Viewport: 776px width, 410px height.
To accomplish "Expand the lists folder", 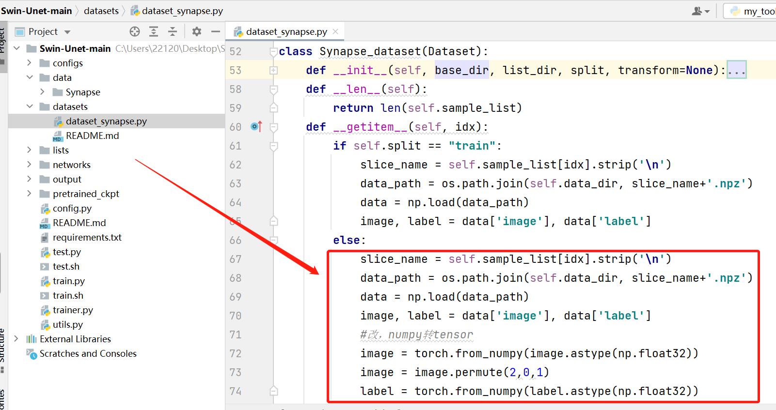I will tap(30, 150).
